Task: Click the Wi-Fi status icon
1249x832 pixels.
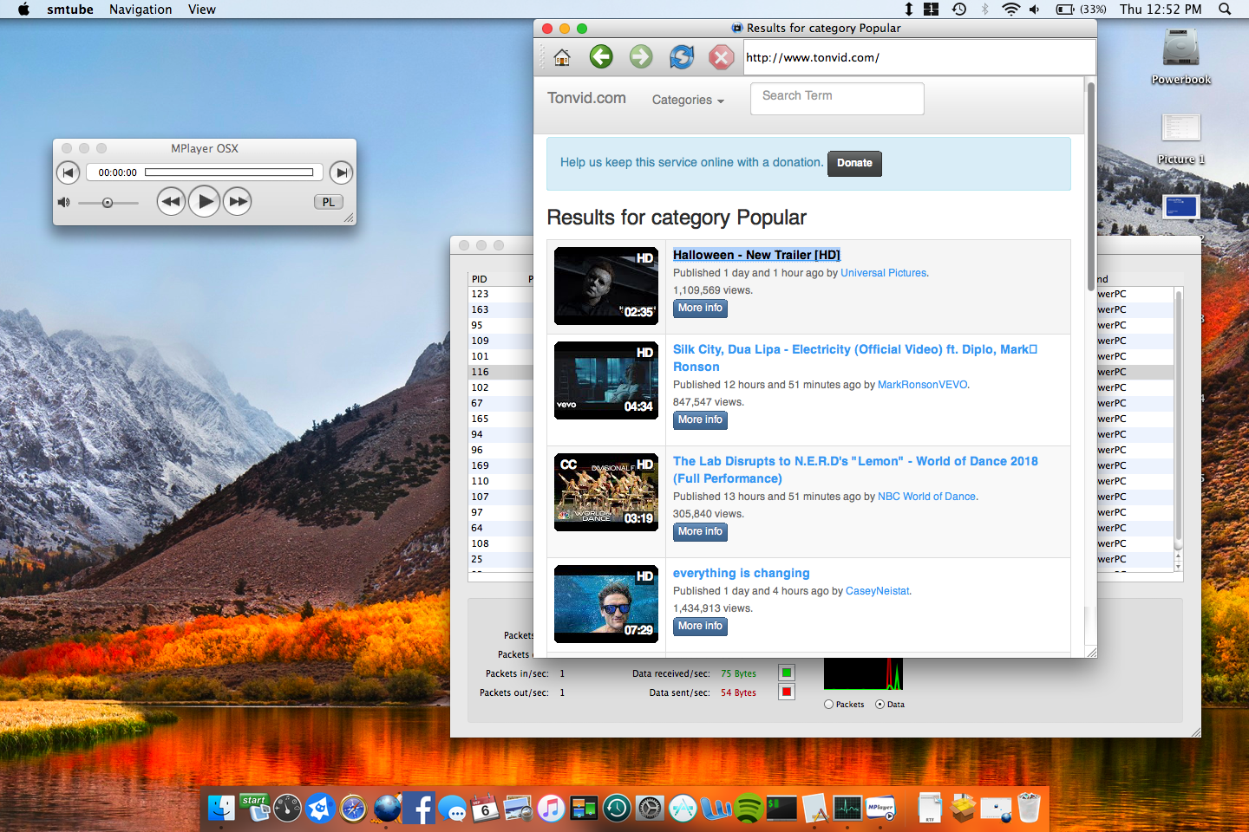Action: click(1010, 10)
